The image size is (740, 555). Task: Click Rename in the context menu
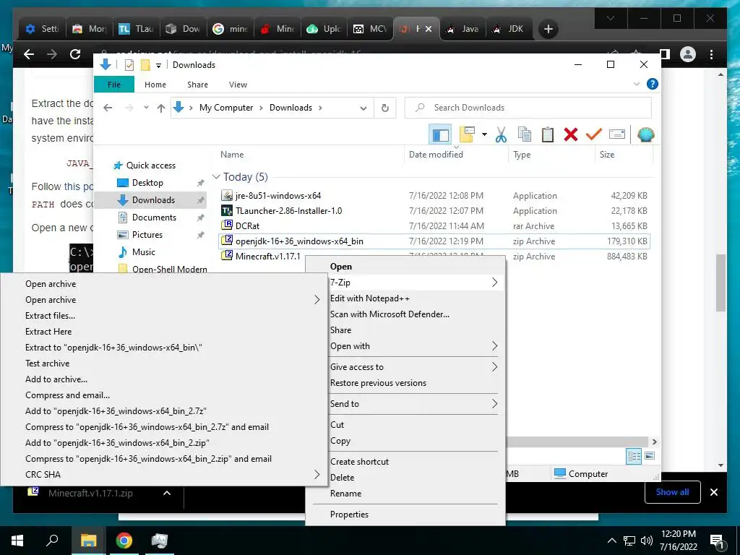pos(345,493)
